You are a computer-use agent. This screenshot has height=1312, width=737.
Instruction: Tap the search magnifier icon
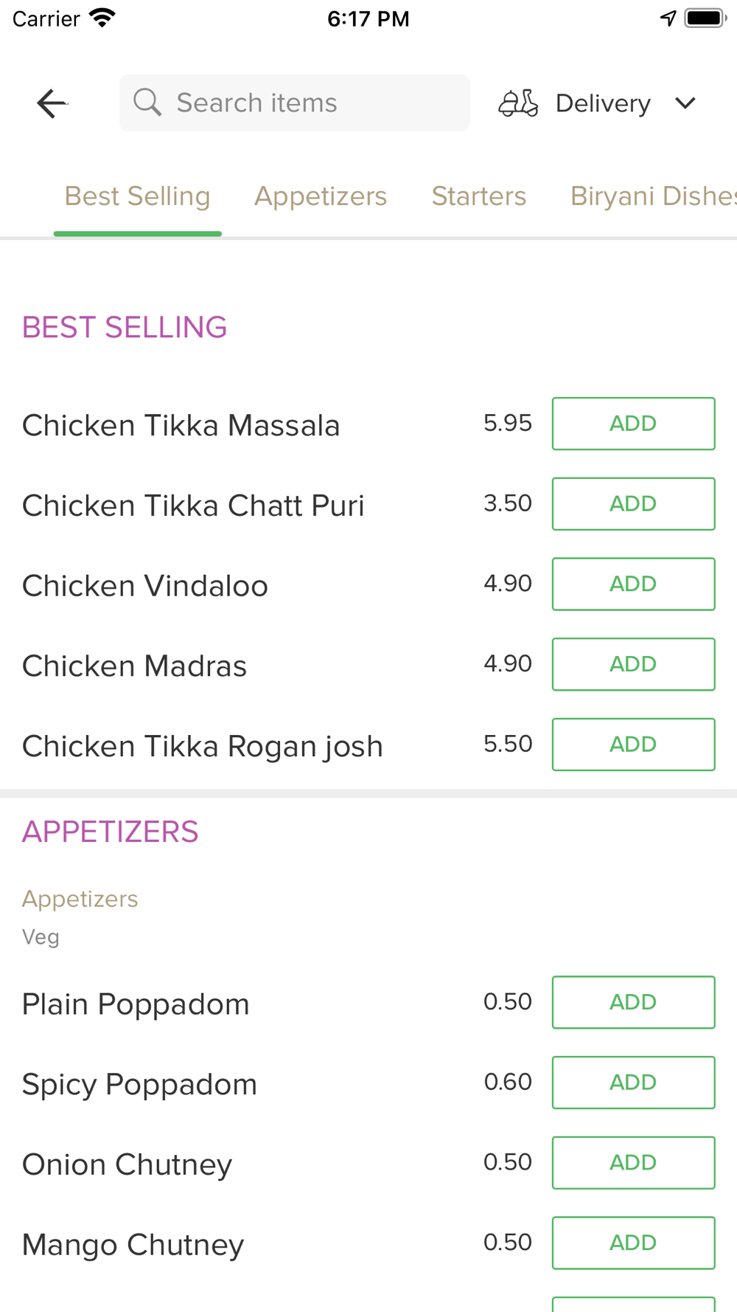(147, 103)
